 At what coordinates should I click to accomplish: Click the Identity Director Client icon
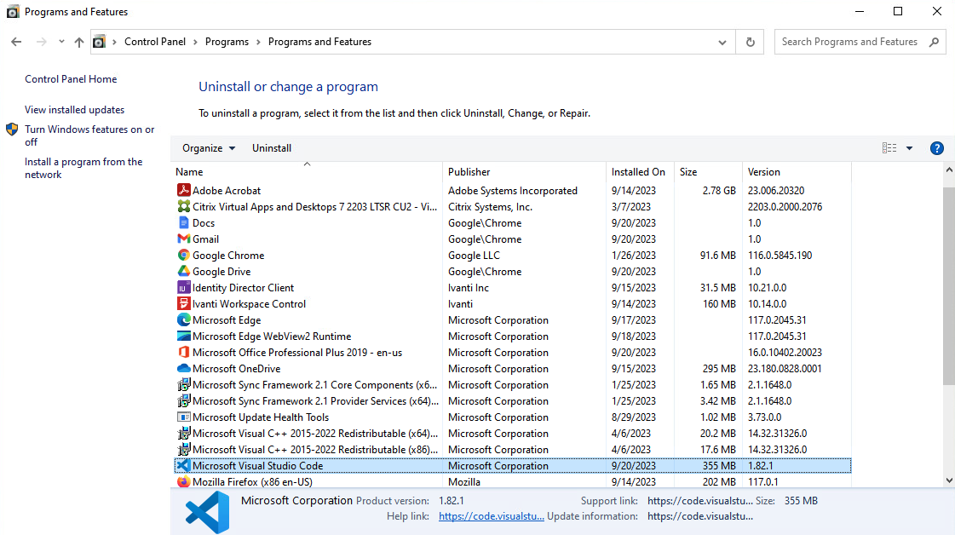[x=183, y=287]
